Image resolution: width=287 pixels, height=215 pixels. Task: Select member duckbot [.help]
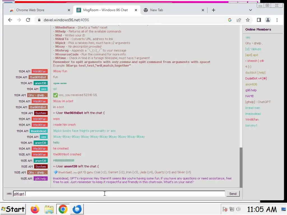point(255,73)
